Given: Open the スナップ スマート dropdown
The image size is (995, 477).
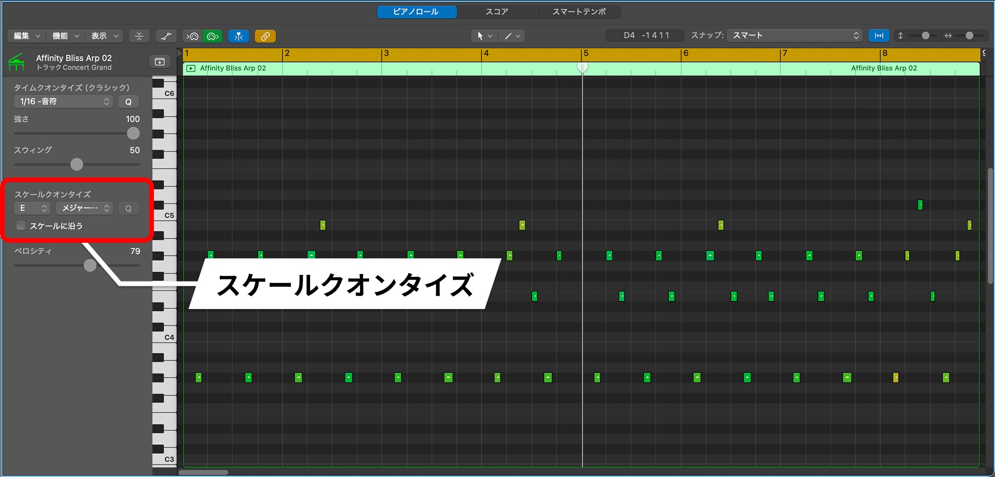Looking at the screenshot, I should pyautogui.click(x=794, y=35).
